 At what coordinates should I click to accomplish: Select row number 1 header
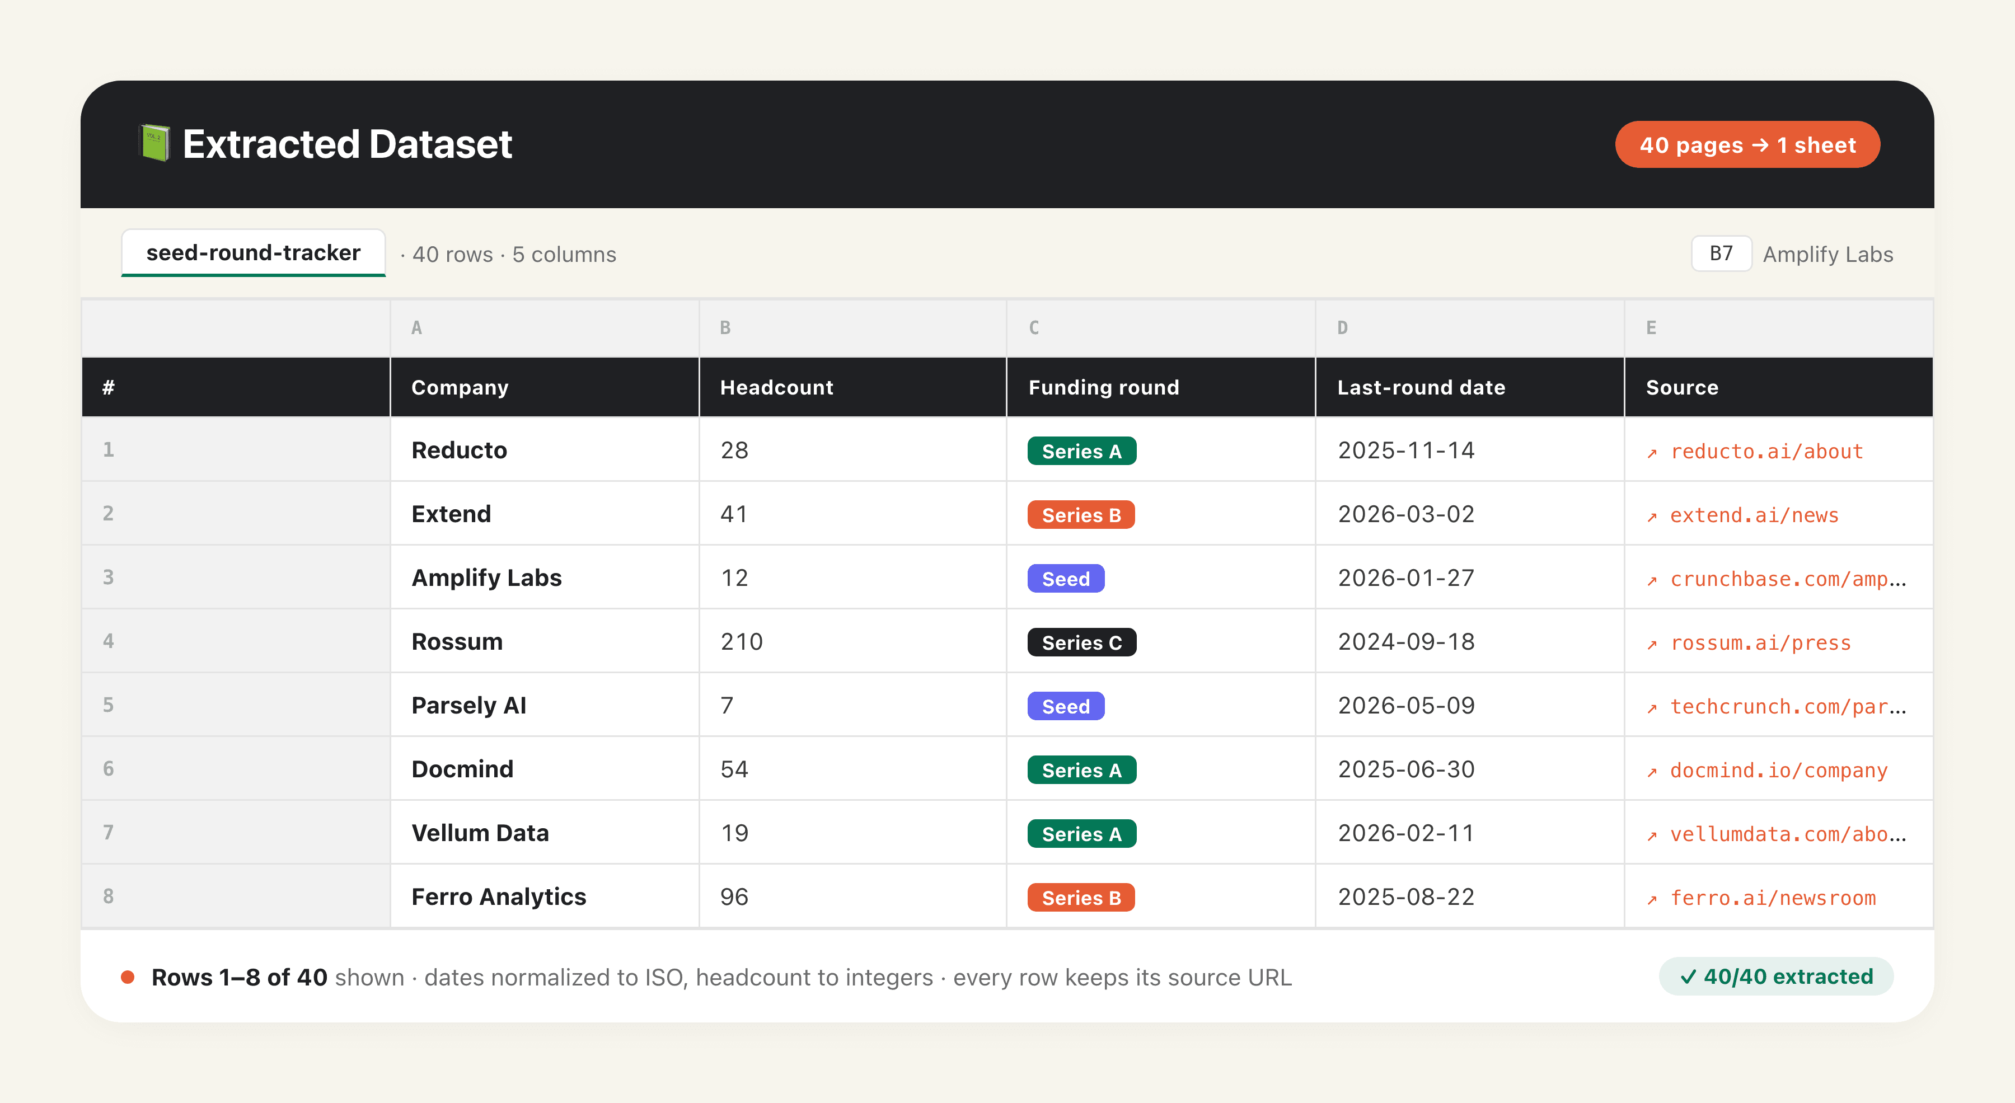pyautogui.click(x=236, y=450)
